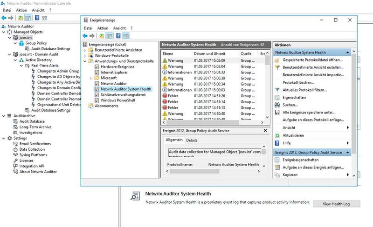The width and height of the screenshot is (373, 227).
Task: Open Eigenschaften in actions pane
Action: (x=294, y=98)
